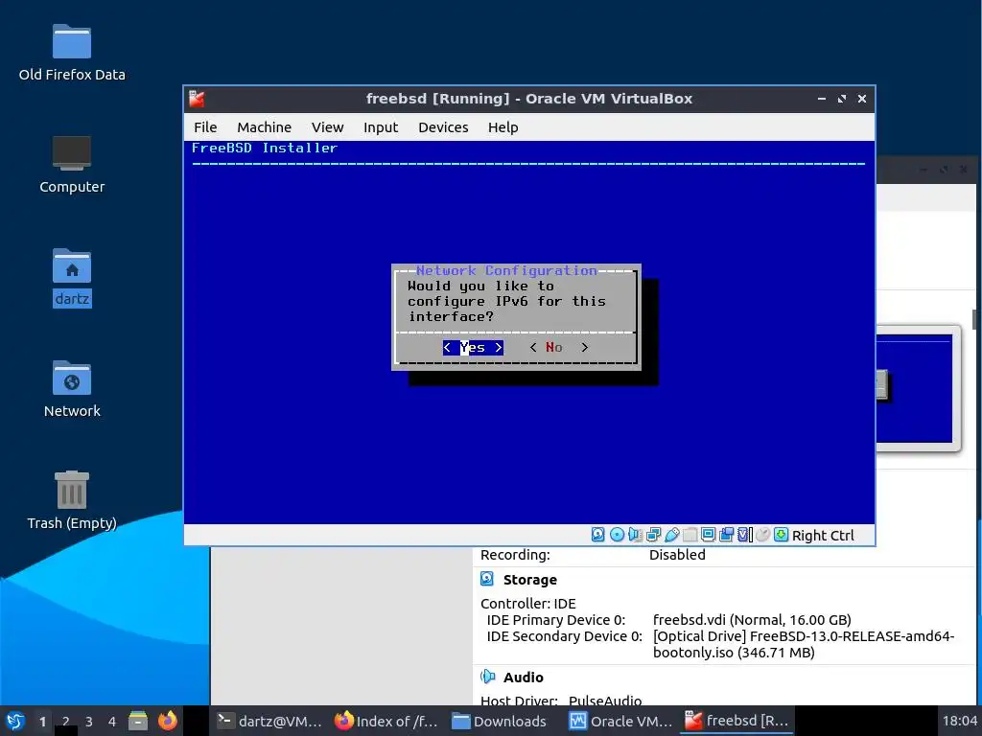
Task: Switch to workspace 1
Action: 42,722
